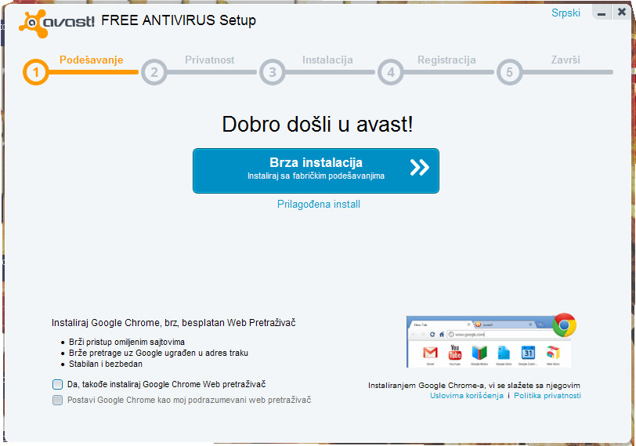The width and height of the screenshot is (636, 446).
Task: Click the Google Docs icon in preview
Action: click(x=504, y=352)
